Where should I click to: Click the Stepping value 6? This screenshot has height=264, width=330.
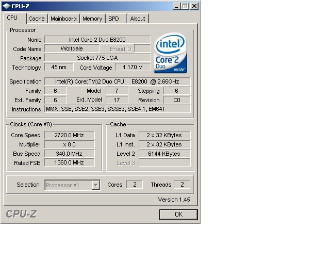[x=177, y=91]
